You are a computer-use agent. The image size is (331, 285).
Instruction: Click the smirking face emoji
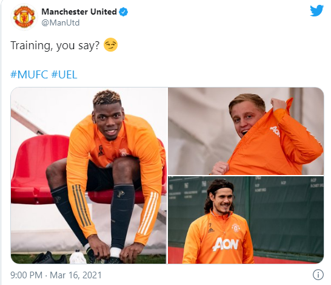(x=110, y=45)
